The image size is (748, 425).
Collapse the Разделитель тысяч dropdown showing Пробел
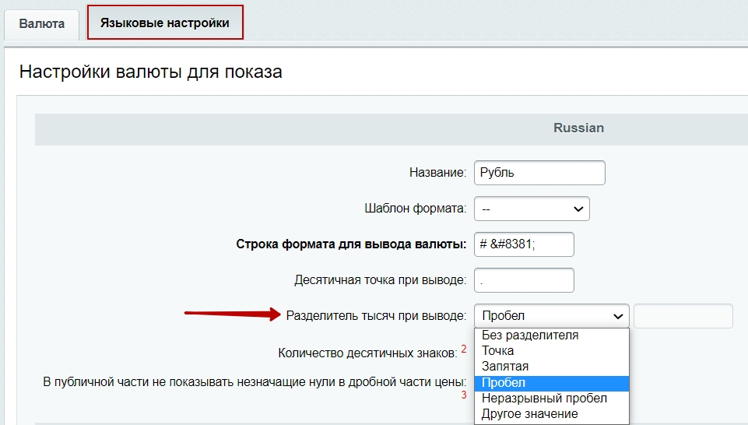tap(550, 316)
